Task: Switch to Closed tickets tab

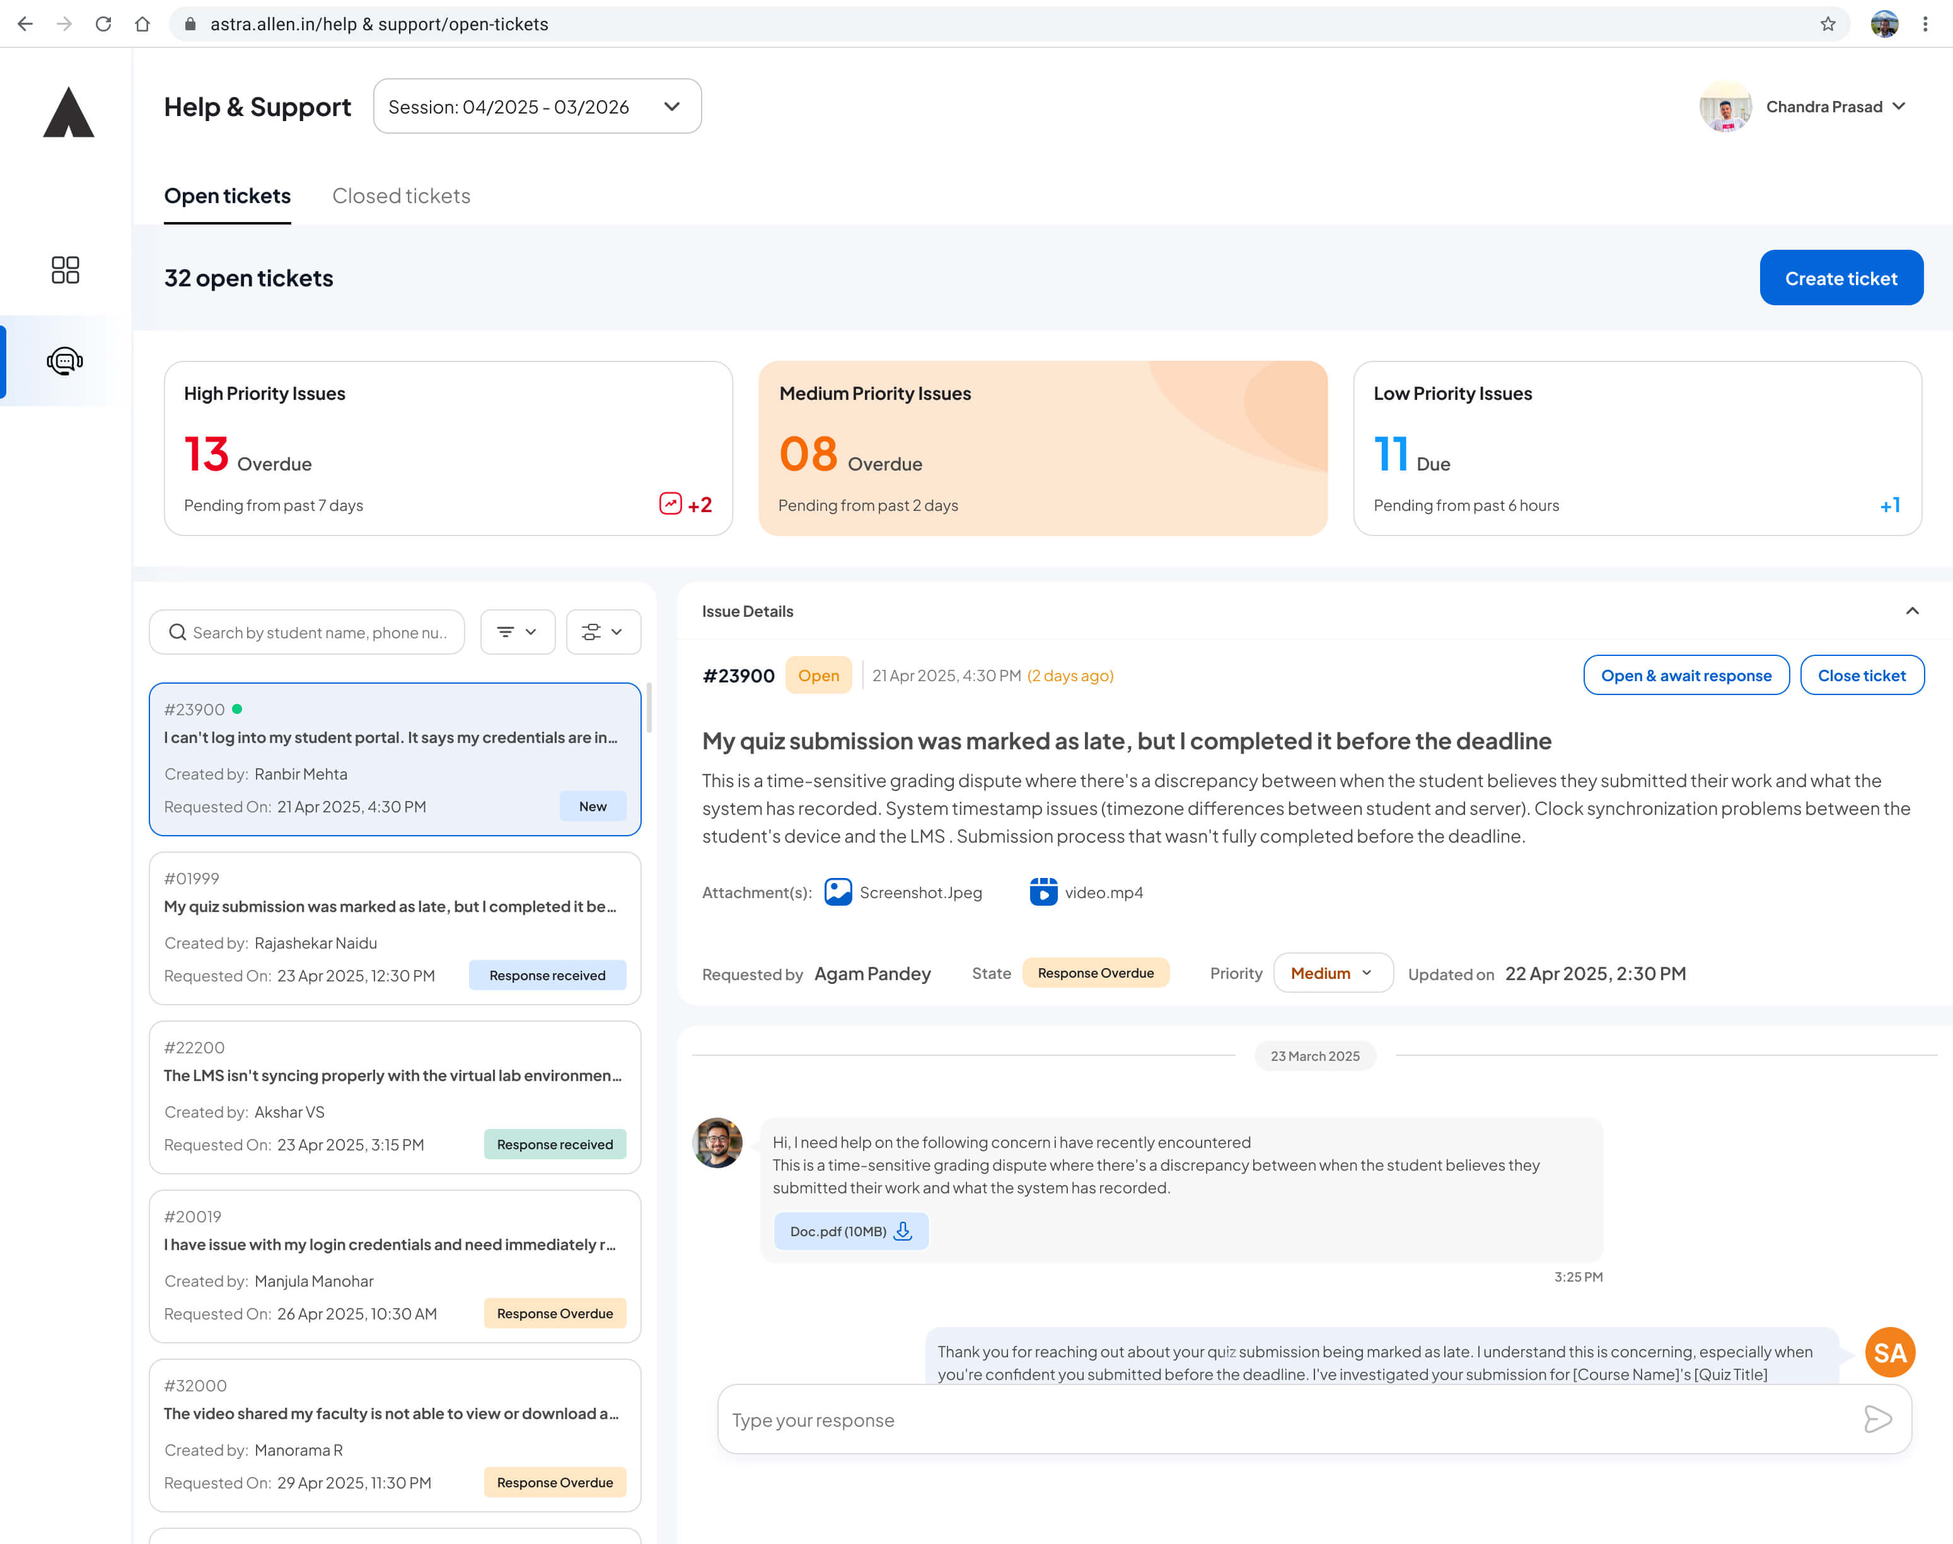Action: tap(401, 196)
